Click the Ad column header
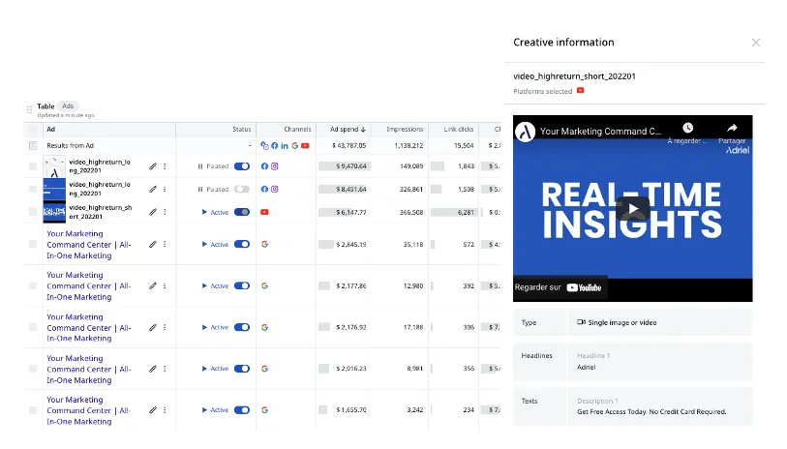Screen dimensions: 787x449 [x=50, y=130]
